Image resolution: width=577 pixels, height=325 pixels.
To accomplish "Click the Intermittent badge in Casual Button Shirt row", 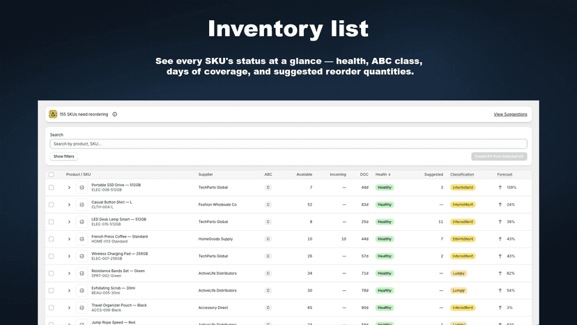I will click(x=463, y=204).
